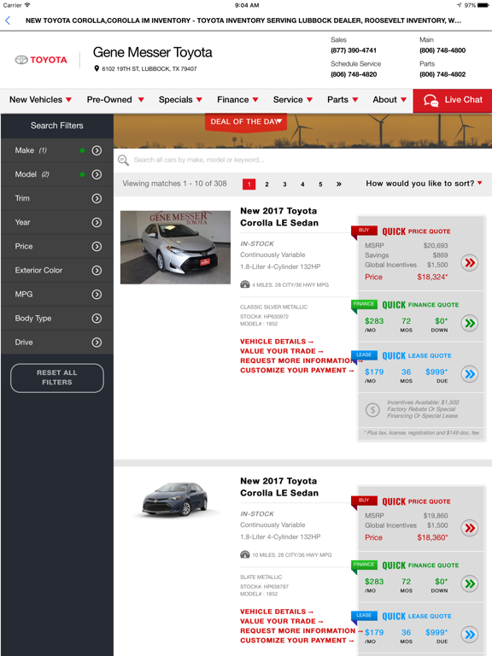Screen dimensions: 492x656
Task: Click Customize Your Payment for the silver Corolla
Action: (x=297, y=371)
